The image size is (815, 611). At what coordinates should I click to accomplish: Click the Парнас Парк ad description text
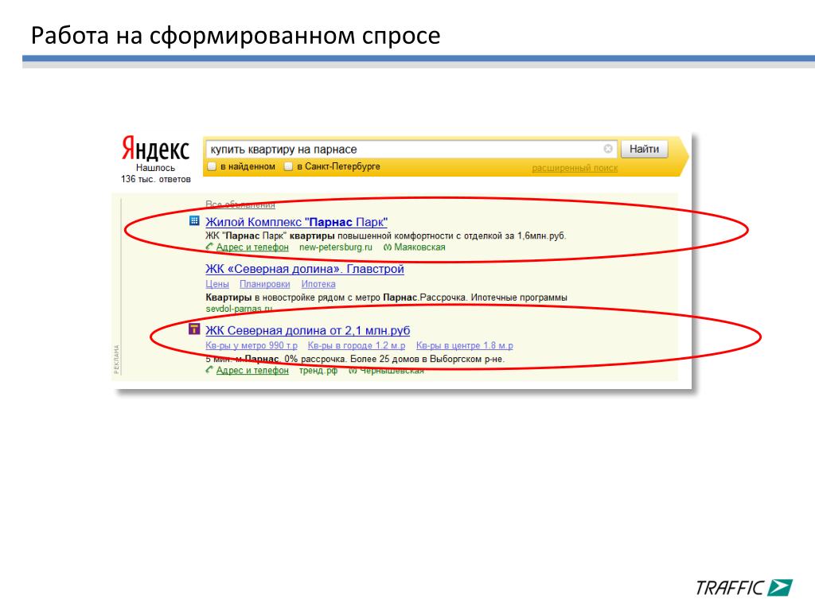pyautogui.click(x=386, y=235)
